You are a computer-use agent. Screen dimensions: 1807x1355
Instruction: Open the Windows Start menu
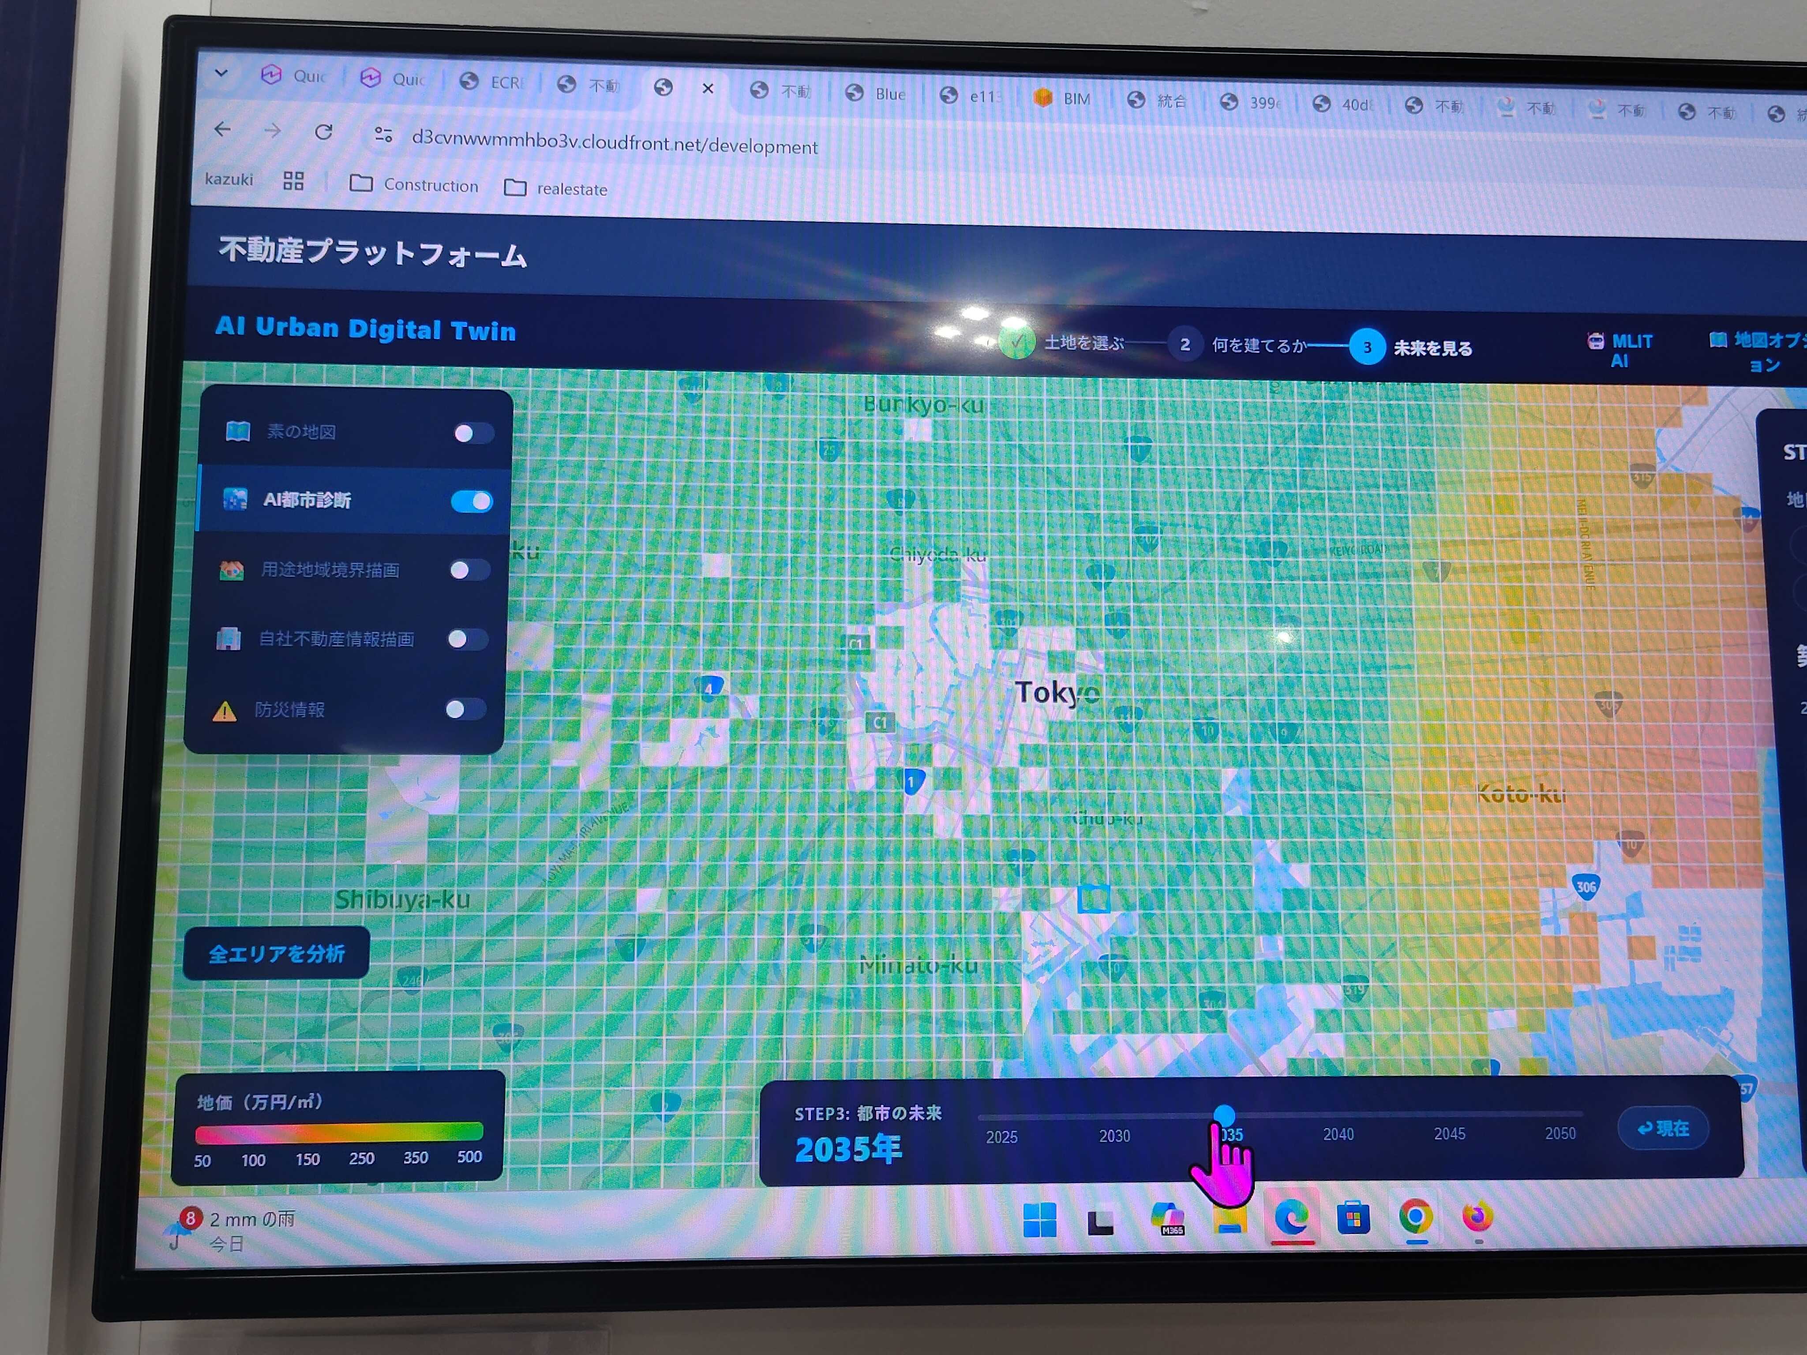[1040, 1220]
